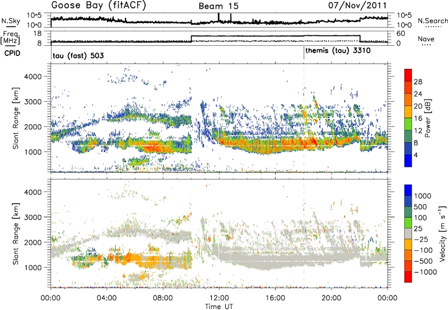
Task: Click the "18" tick on frequency axis
Action: [37, 34]
